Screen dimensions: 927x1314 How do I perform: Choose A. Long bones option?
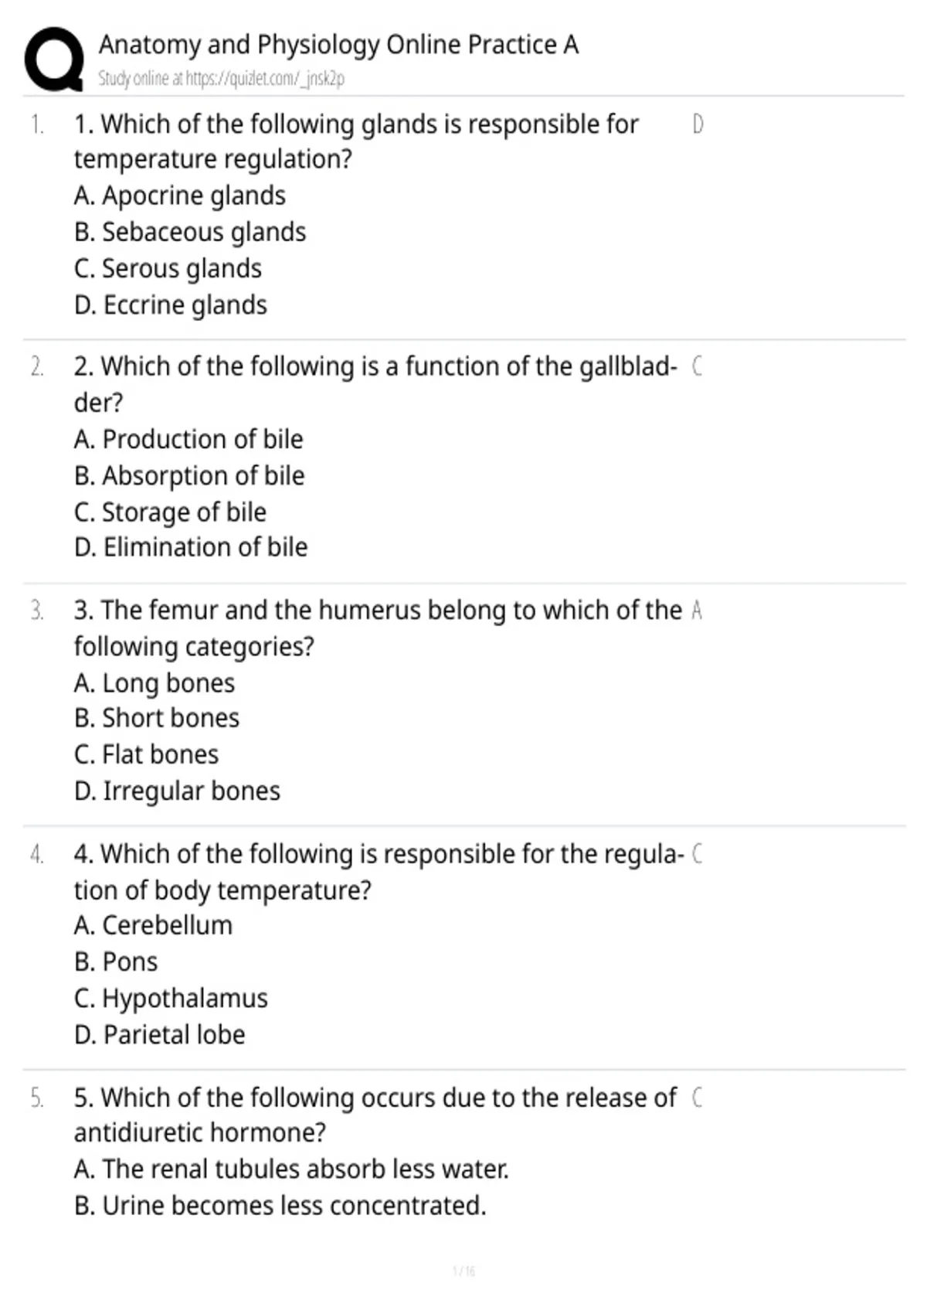tap(154, 683)
